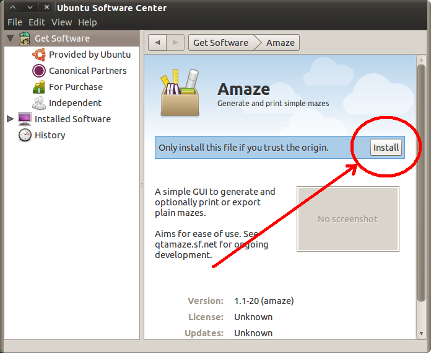Click the License: label
Viewport: 431px width, 353px height.
[x=206, y=317]
